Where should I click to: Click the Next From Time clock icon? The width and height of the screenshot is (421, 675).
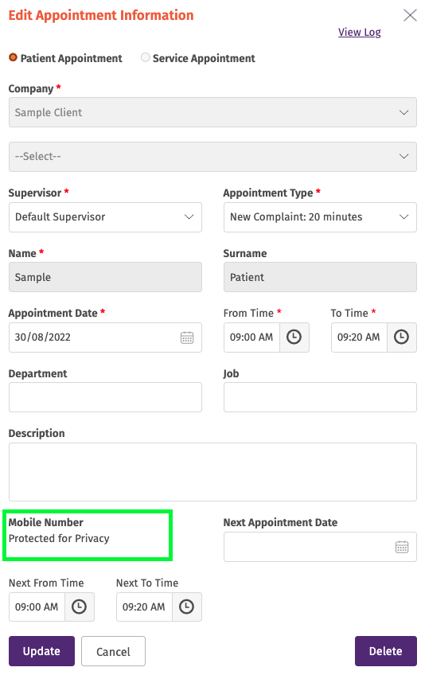click(80, 607)
